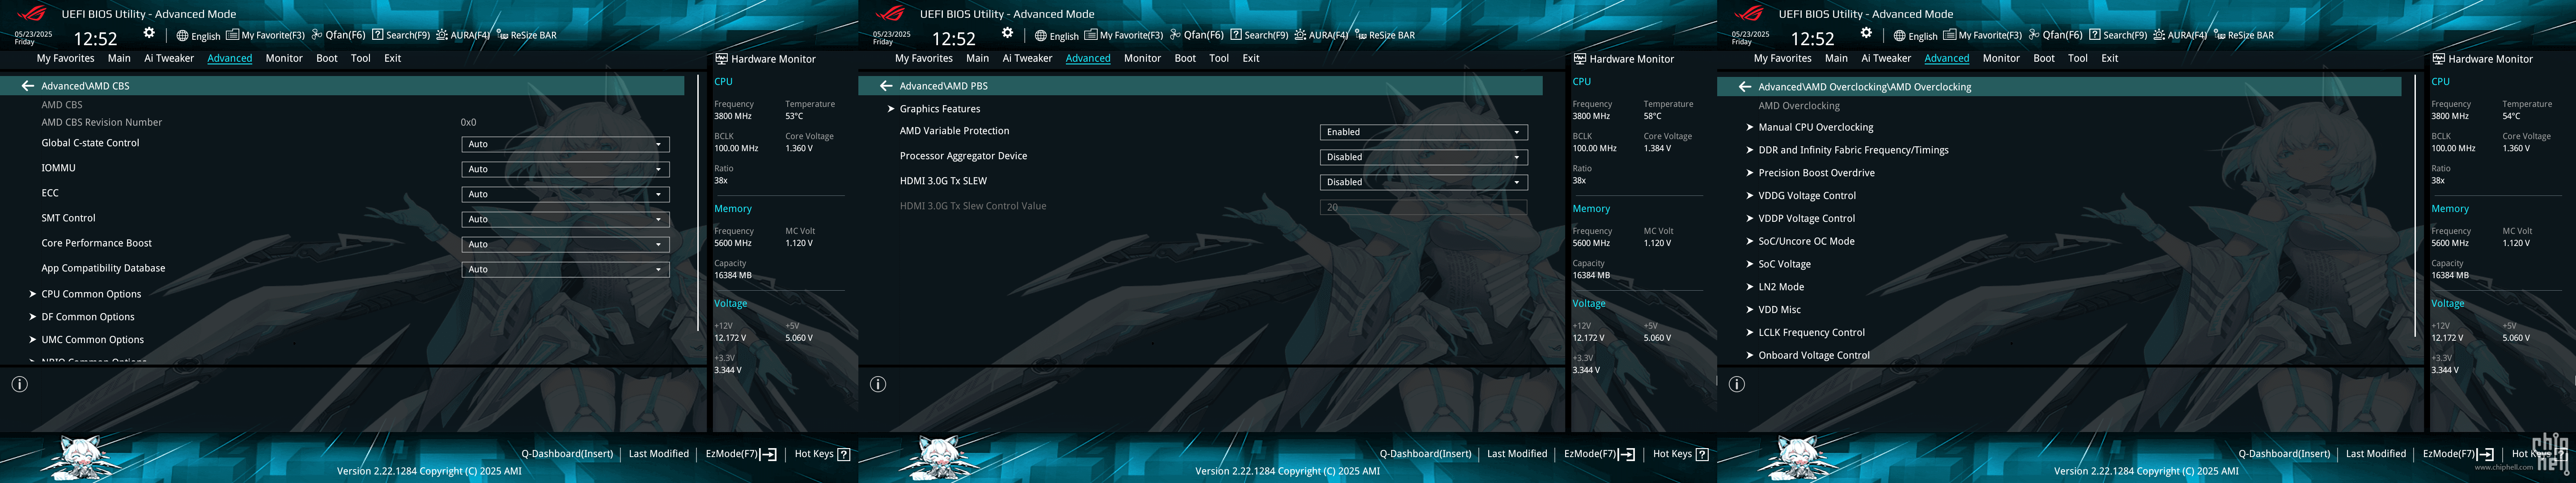Click the back arrow on the AMD Overclocking screen

tap(1745, 87)
